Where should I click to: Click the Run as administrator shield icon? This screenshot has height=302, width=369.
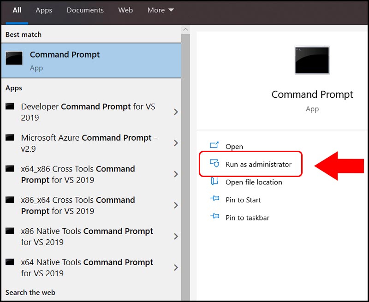pyautogui.click(x=214, y=164)
